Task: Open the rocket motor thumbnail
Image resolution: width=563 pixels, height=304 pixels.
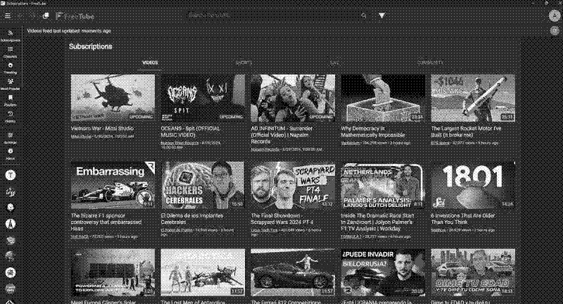Action: pos(473,98)
